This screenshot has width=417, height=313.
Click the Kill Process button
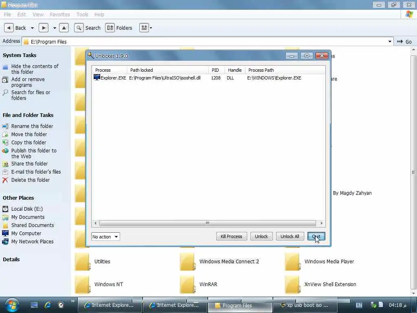pos(231,236)
